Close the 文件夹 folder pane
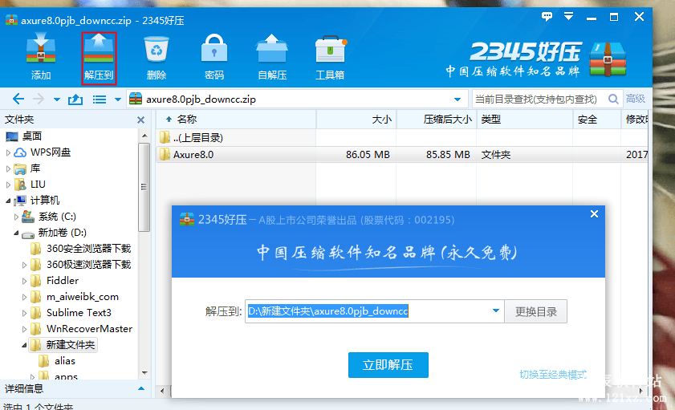Screen dimensions: 675x410 [140, 120]
